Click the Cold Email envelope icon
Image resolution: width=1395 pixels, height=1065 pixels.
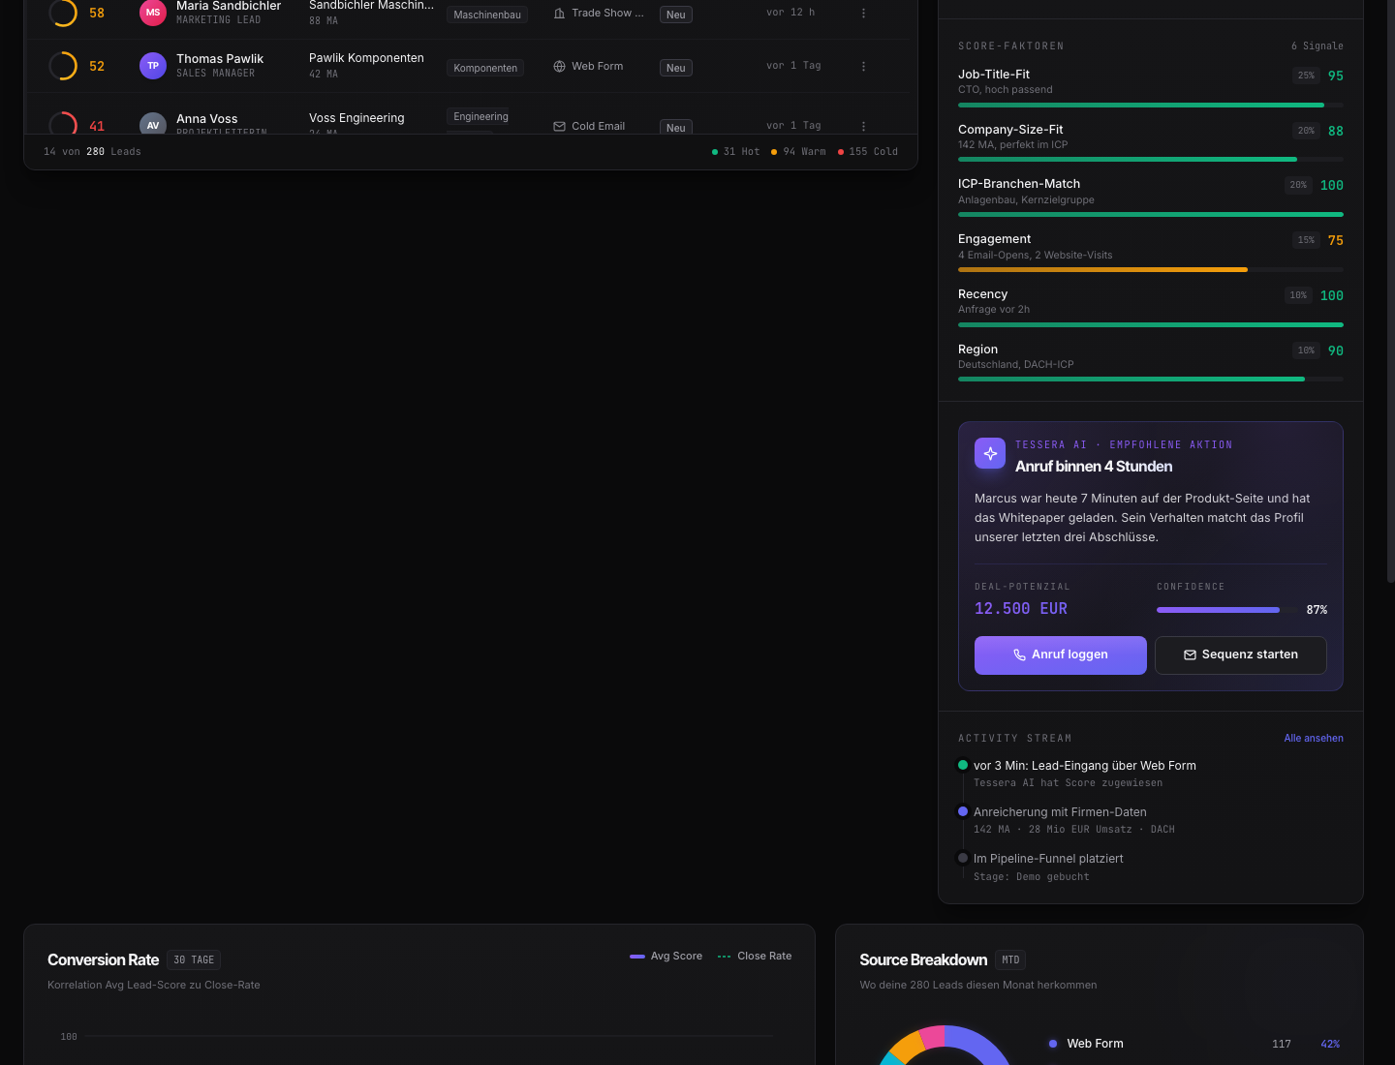[x=559, y=127]
